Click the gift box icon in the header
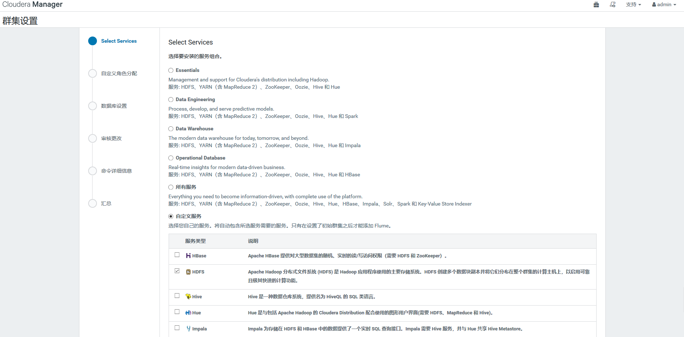This screenshot has height=337, width=684. point(596,5)
